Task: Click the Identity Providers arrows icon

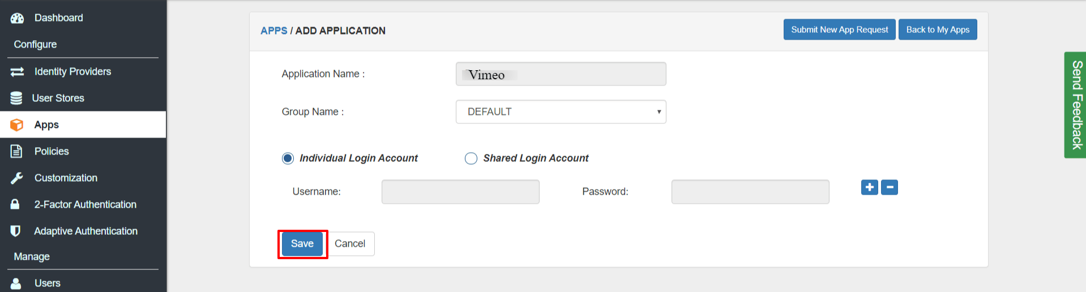Action: [17, 72]
